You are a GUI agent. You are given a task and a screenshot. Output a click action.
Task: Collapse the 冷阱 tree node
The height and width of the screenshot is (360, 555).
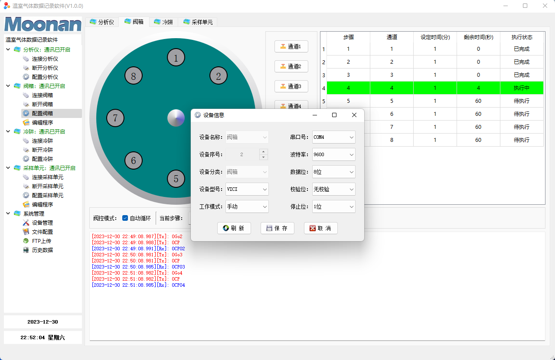(x=8, y=131)
